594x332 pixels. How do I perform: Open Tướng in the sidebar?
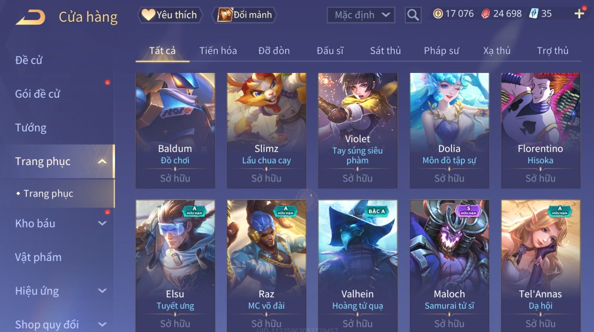(31, 128)
